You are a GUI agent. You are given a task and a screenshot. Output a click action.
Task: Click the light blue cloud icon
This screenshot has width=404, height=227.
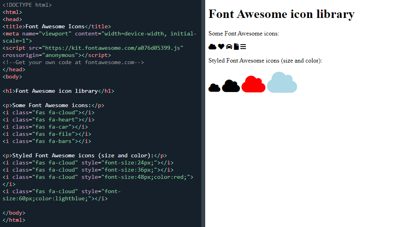coord(282,82)
